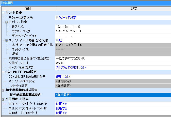Click the subnet mask field 255.255.255.0
This screenshot has height=117, width=171.
pos(68,31)
